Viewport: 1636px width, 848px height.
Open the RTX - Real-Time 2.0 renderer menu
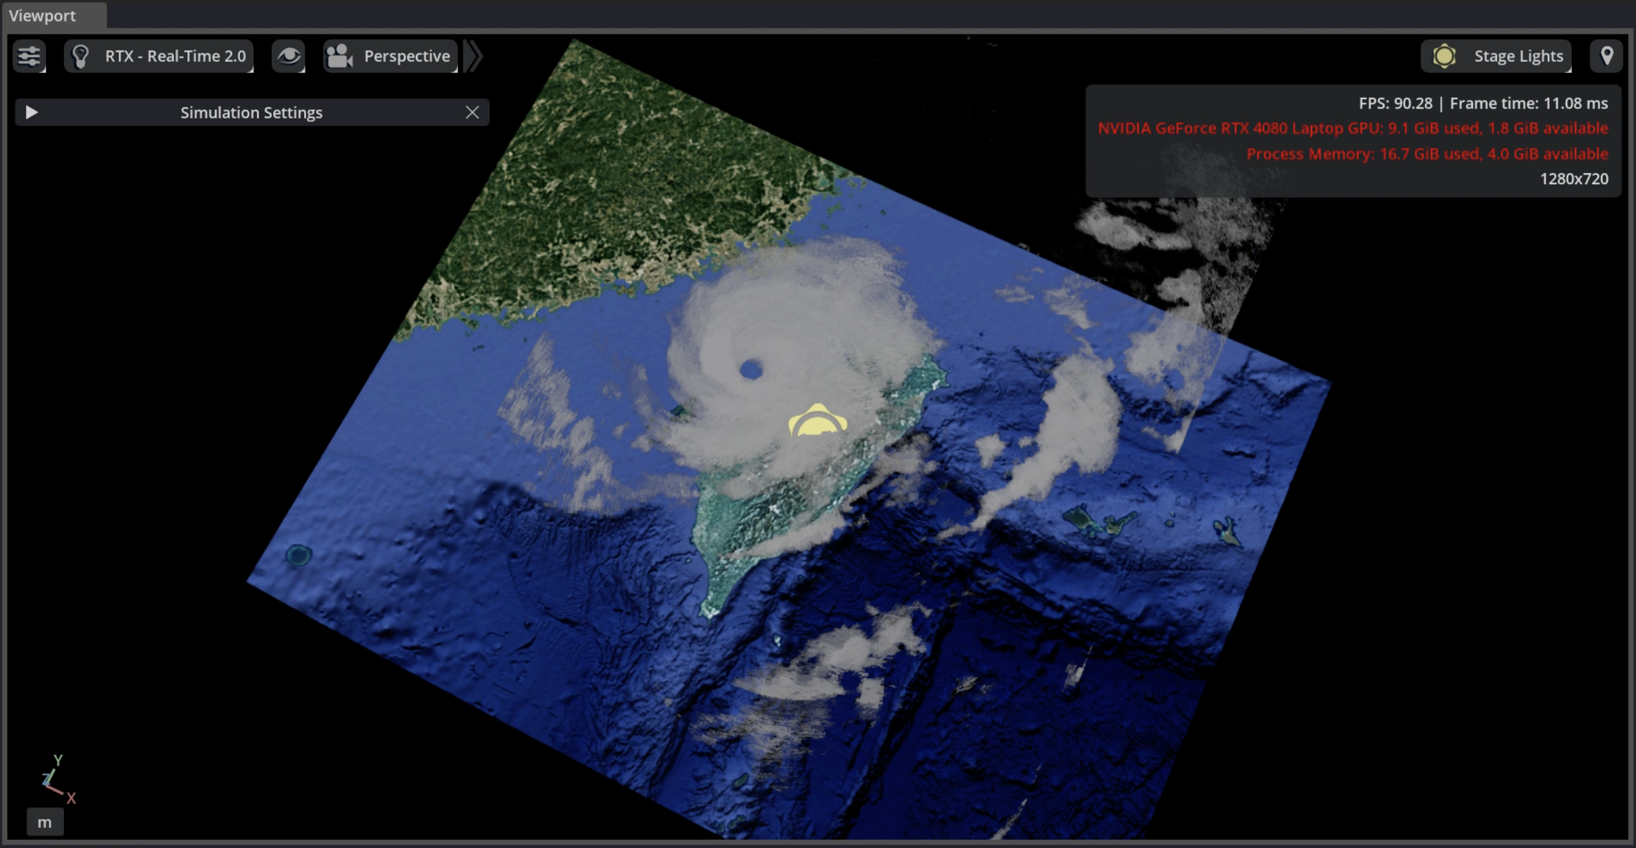click(x=159, y=56)
